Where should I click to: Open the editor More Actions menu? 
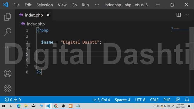pos(187,15)
